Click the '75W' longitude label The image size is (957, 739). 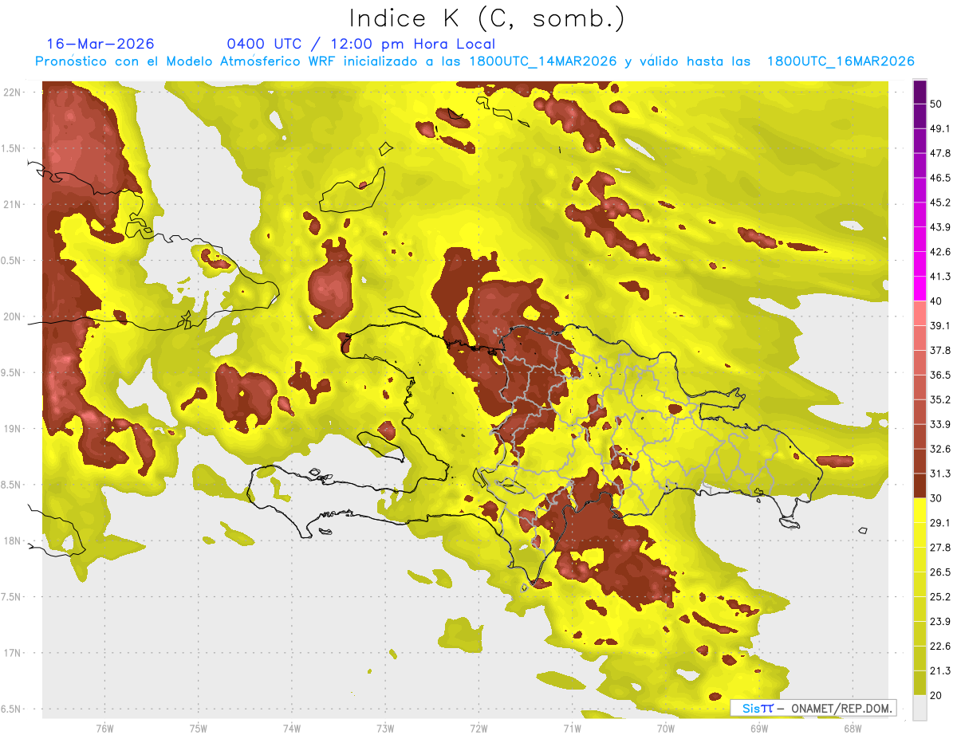(x=198, y=728)
